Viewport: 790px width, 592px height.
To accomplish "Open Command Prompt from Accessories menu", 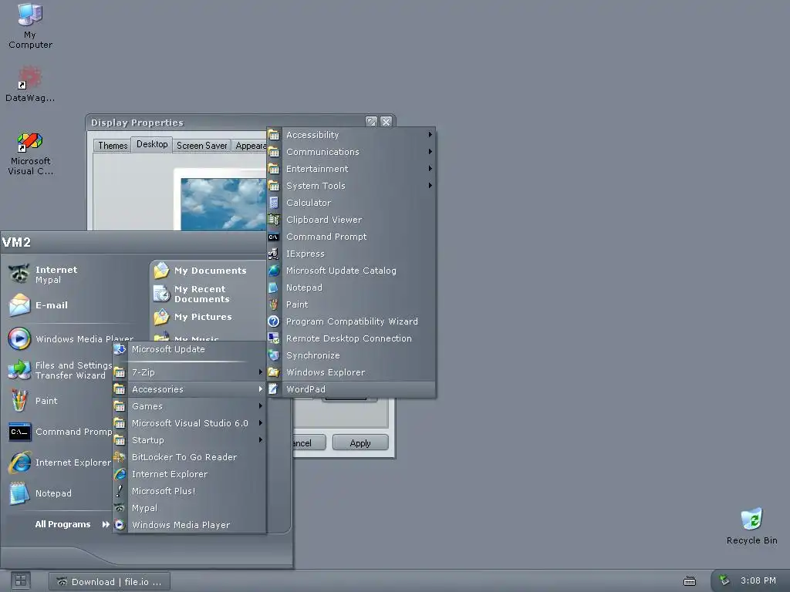I will (x=351, y=237).
